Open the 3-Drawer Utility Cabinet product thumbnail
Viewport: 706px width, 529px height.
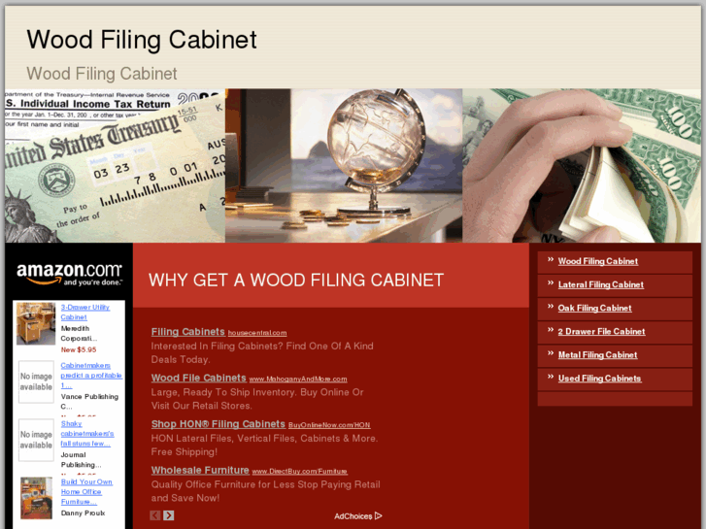coord(36,323)
